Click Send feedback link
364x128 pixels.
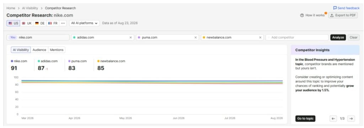(x=346, y=8)
